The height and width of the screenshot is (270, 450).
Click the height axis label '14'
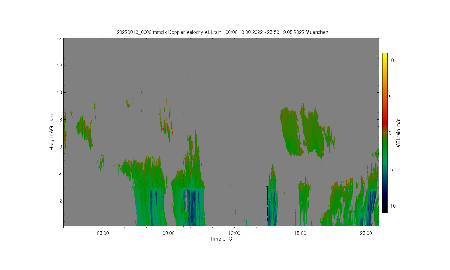pos(59,39)
